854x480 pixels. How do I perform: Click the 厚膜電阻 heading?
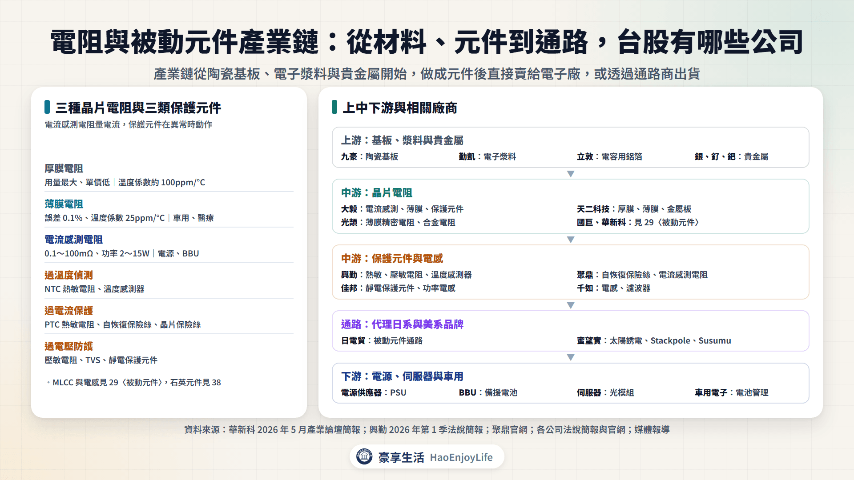click(64, 168)
